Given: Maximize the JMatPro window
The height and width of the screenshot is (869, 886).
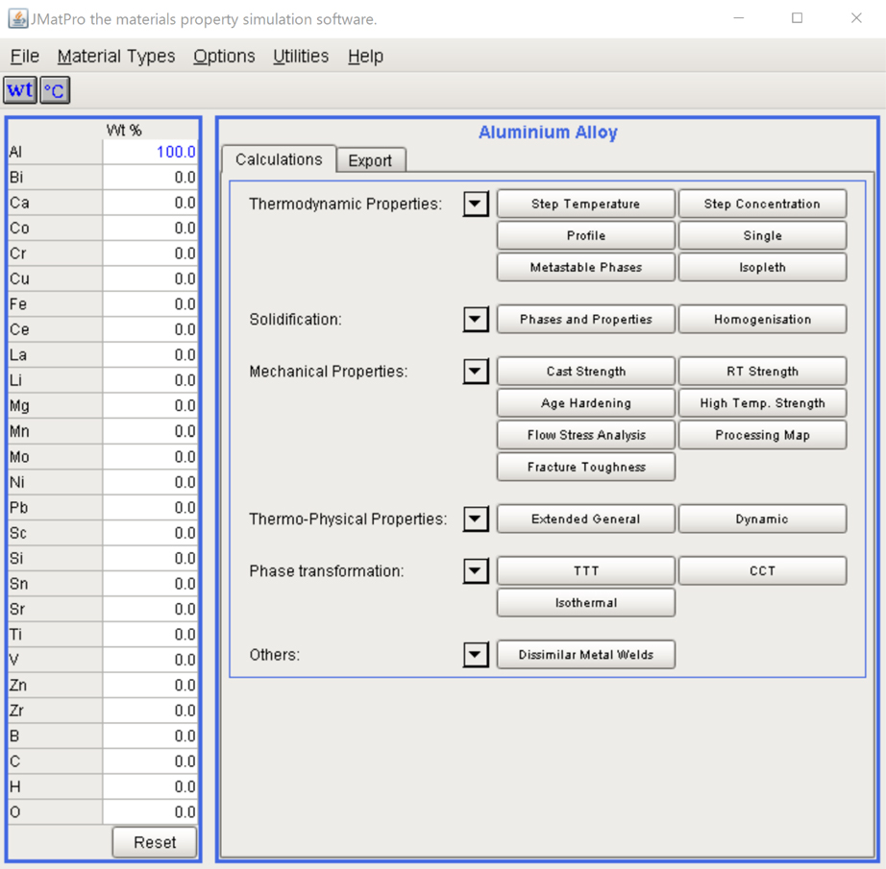Looking at the screenshot, I should pos(797,18).
